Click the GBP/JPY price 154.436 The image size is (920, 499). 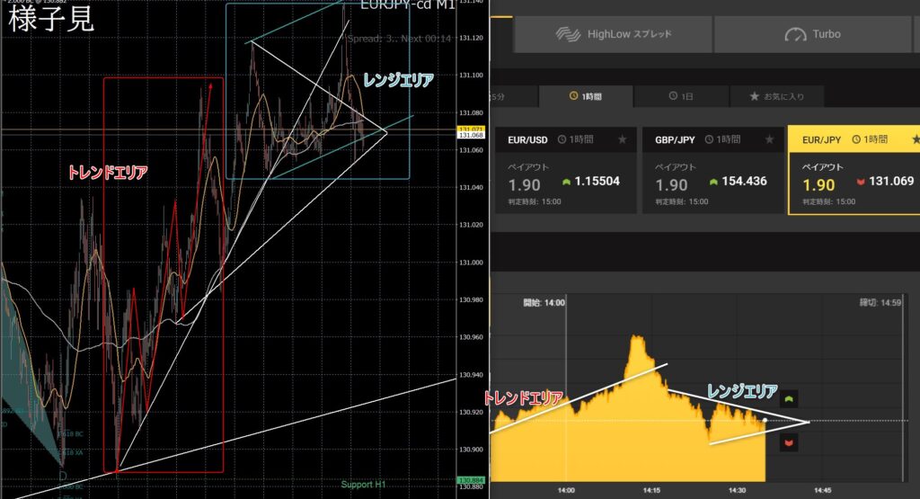[744, 182]
